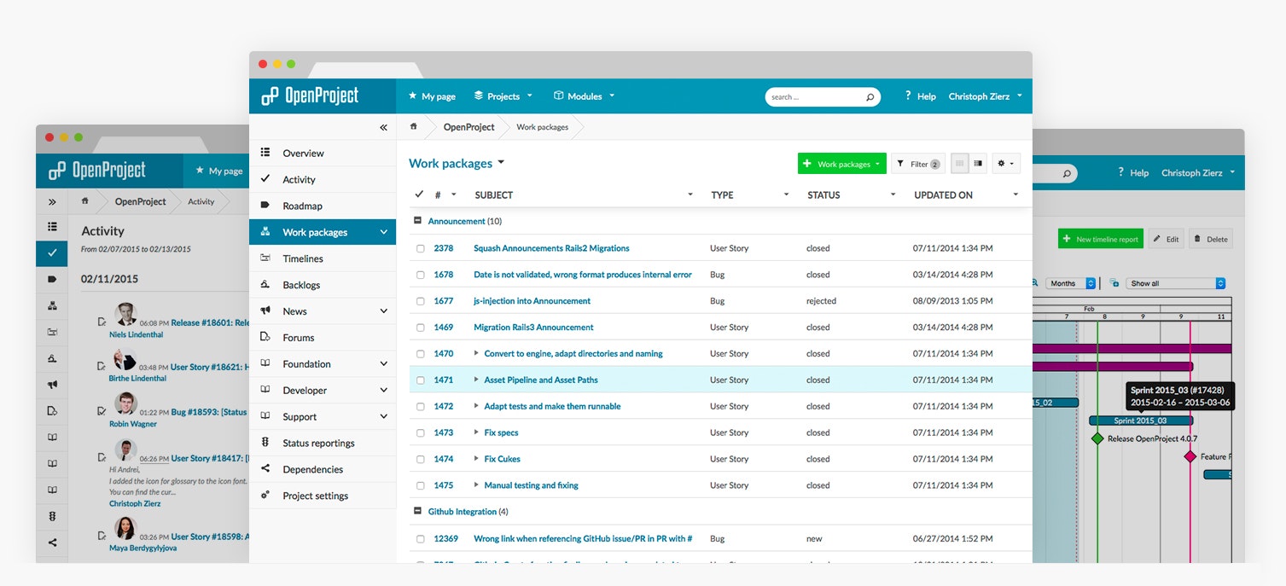The height and width of the screenshot is (586, 1286).
Task: Click the Project settings gears icon
Action: pyautogui.click(x=265, y=496)
